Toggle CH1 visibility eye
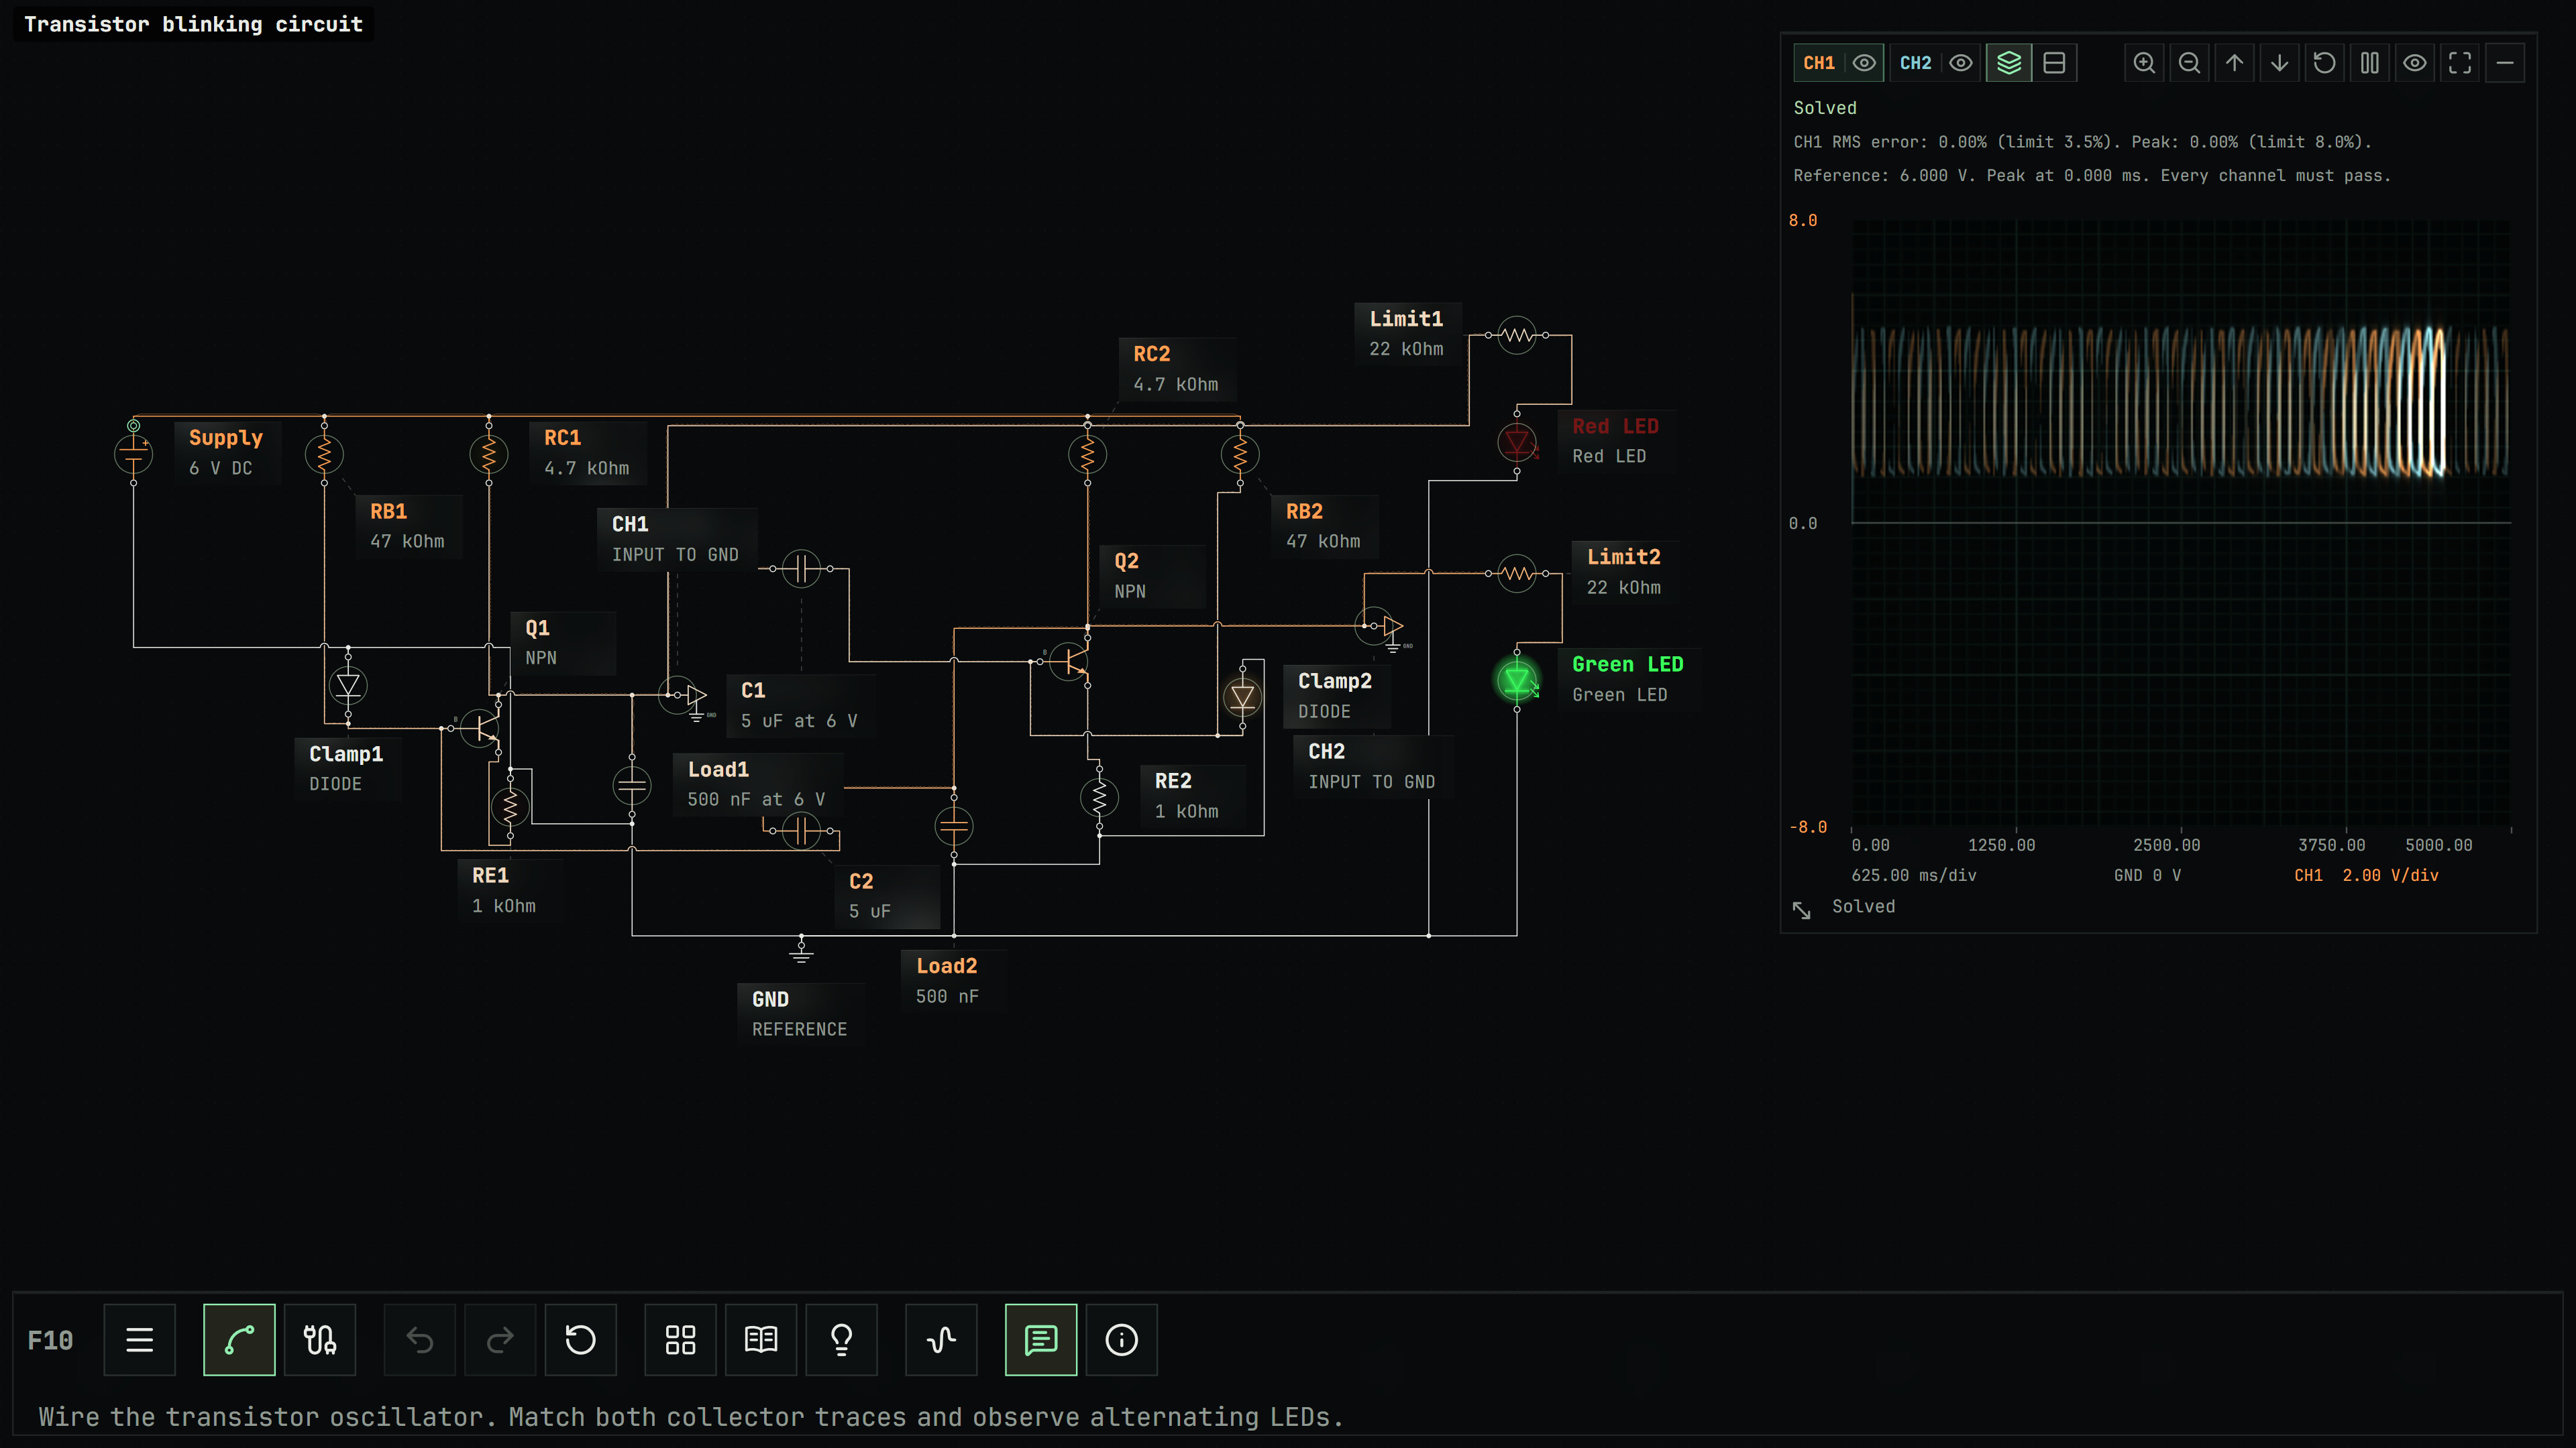 click(1864, 63)
